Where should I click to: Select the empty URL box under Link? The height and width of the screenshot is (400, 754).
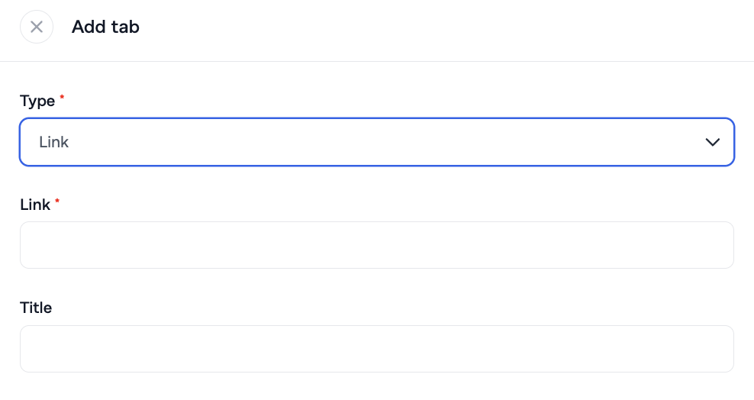click(x=376, y=245)
